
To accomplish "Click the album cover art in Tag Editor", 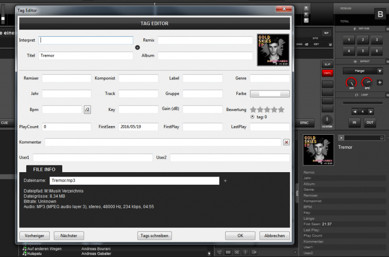I will point(273,49).
